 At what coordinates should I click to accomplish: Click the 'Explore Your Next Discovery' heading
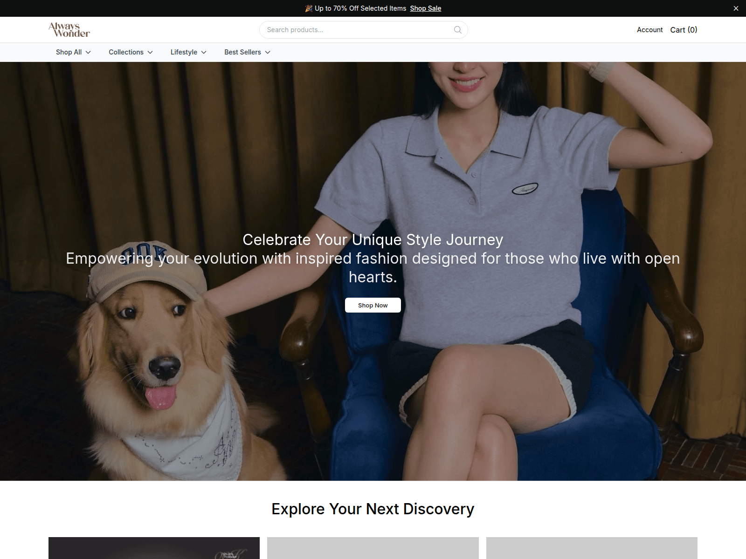click(x=373, y=509)
